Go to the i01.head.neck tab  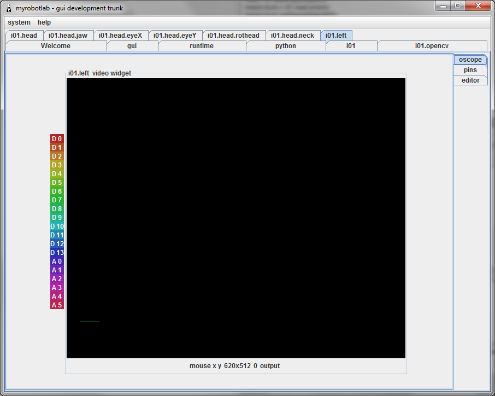click(292, 36)
